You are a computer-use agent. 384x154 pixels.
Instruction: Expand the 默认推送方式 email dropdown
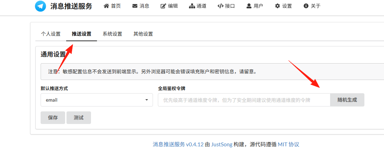pos(97,100)
